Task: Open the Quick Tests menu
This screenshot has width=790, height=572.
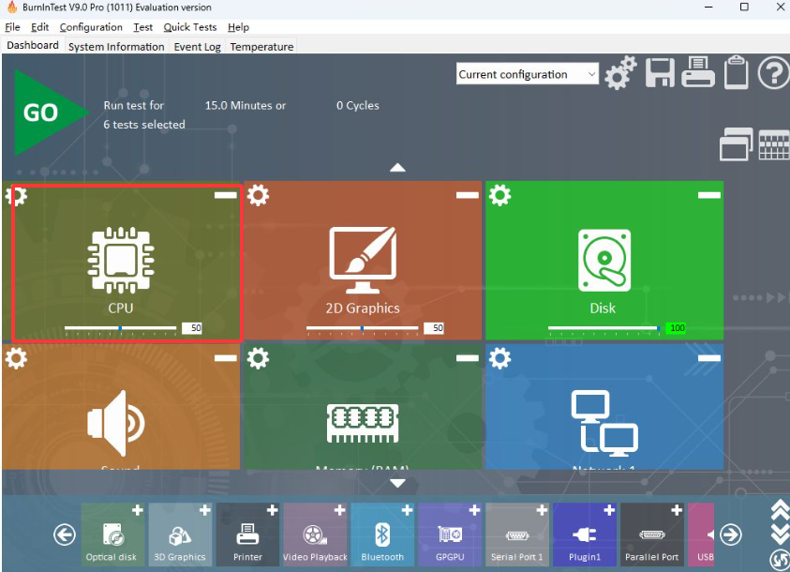Action: [189, 27]
